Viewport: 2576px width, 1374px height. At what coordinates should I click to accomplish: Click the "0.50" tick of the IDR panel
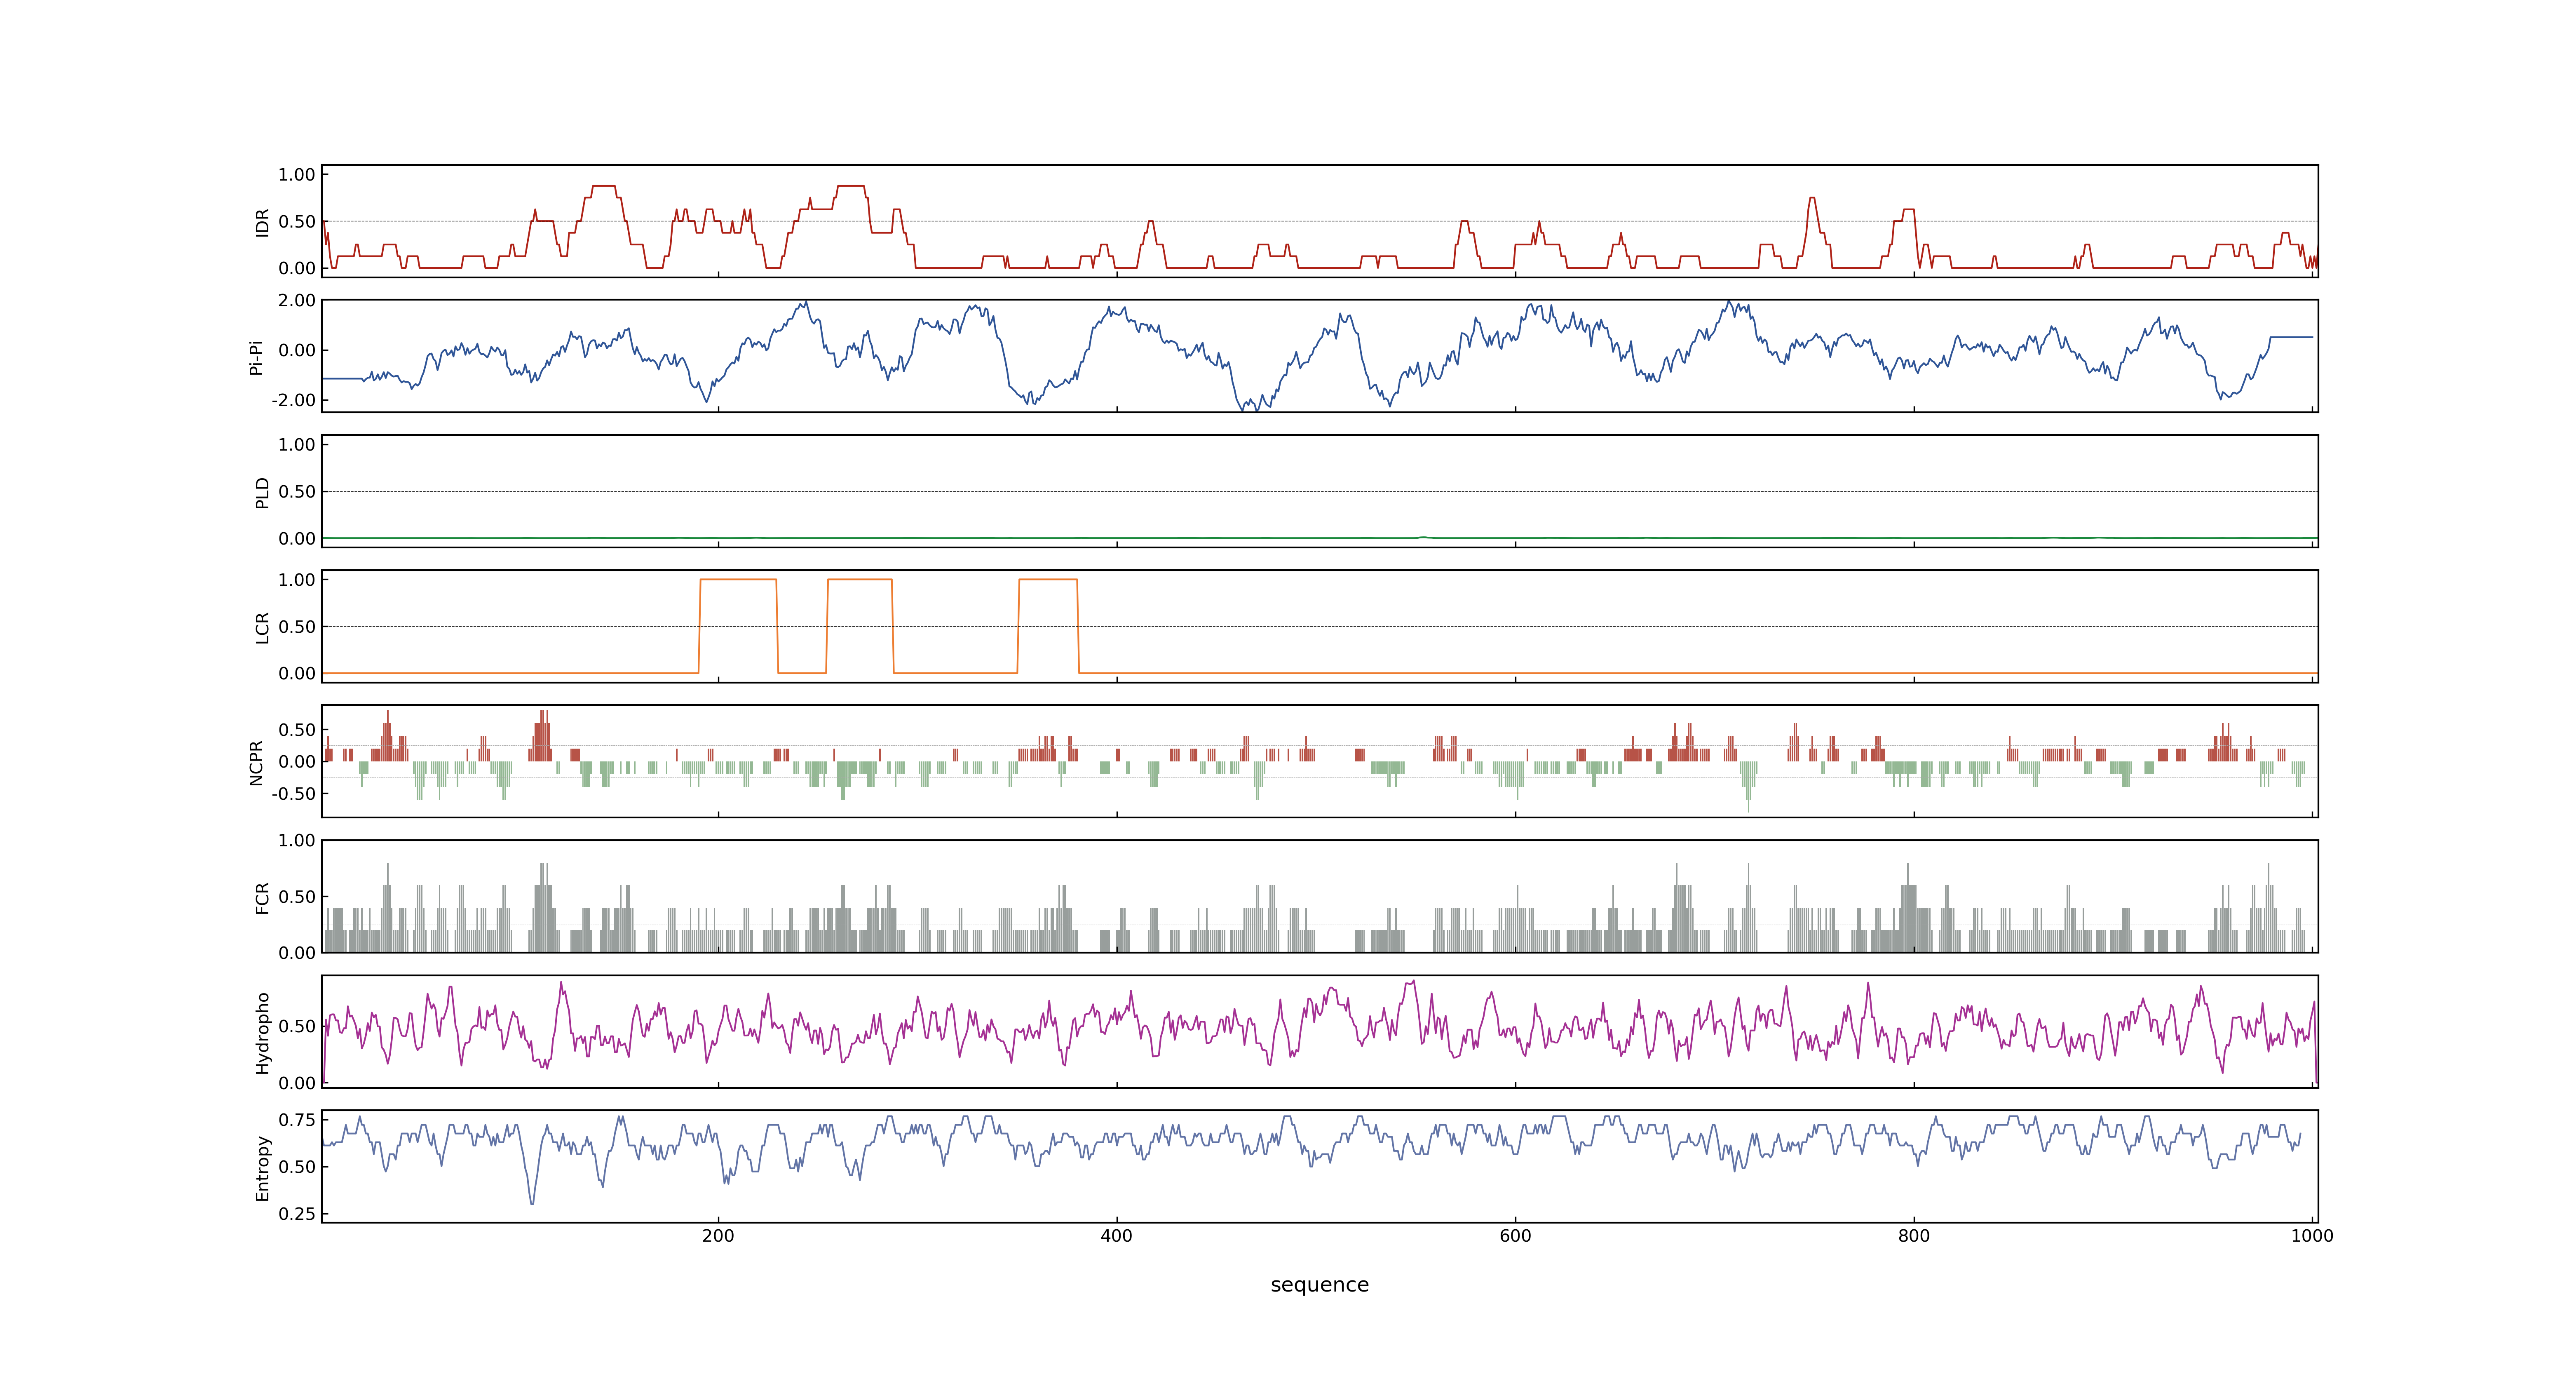[x=297, y=222]
